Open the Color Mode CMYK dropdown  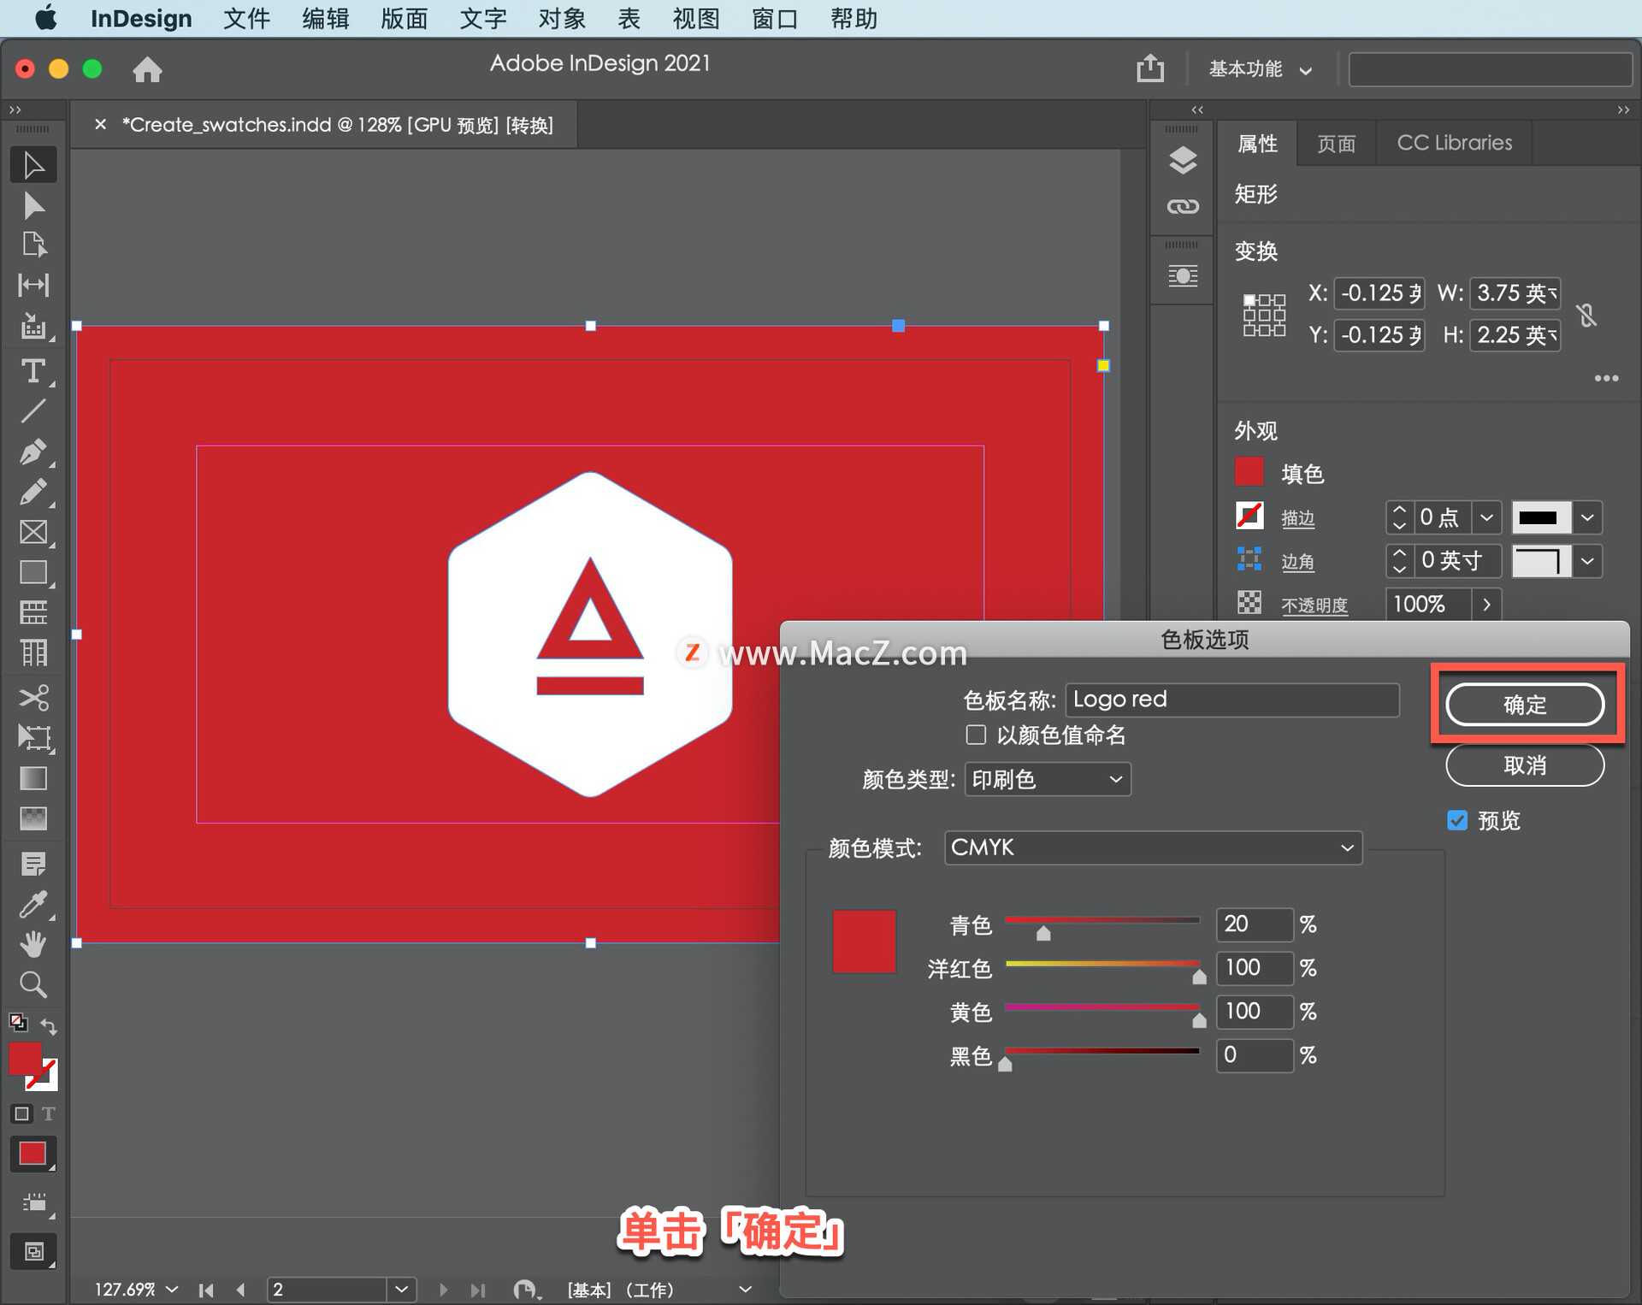click(x=1152, y=847)
